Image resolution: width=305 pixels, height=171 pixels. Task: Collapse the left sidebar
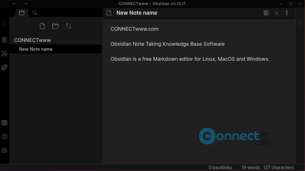click(4, 23)
